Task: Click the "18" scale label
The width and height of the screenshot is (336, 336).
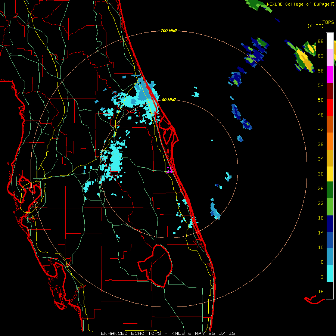Action: click(x=321, y=218)
